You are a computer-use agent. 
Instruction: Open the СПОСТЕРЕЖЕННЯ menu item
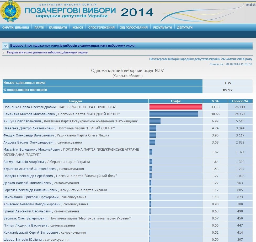pos(101,27)
